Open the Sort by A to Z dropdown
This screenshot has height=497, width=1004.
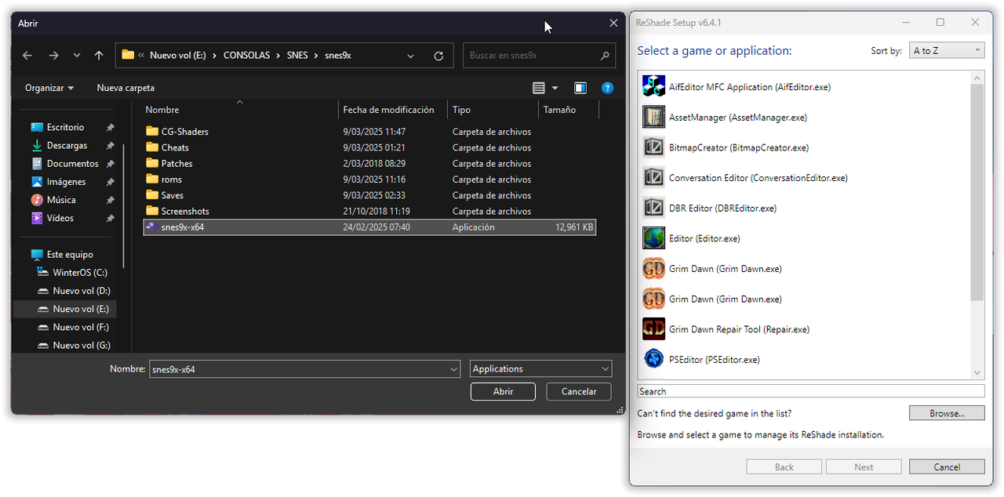947,50
